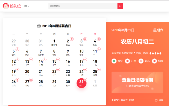Choose August 18 十八 date
Screen dimensions: 169x106
click(95, 63)
